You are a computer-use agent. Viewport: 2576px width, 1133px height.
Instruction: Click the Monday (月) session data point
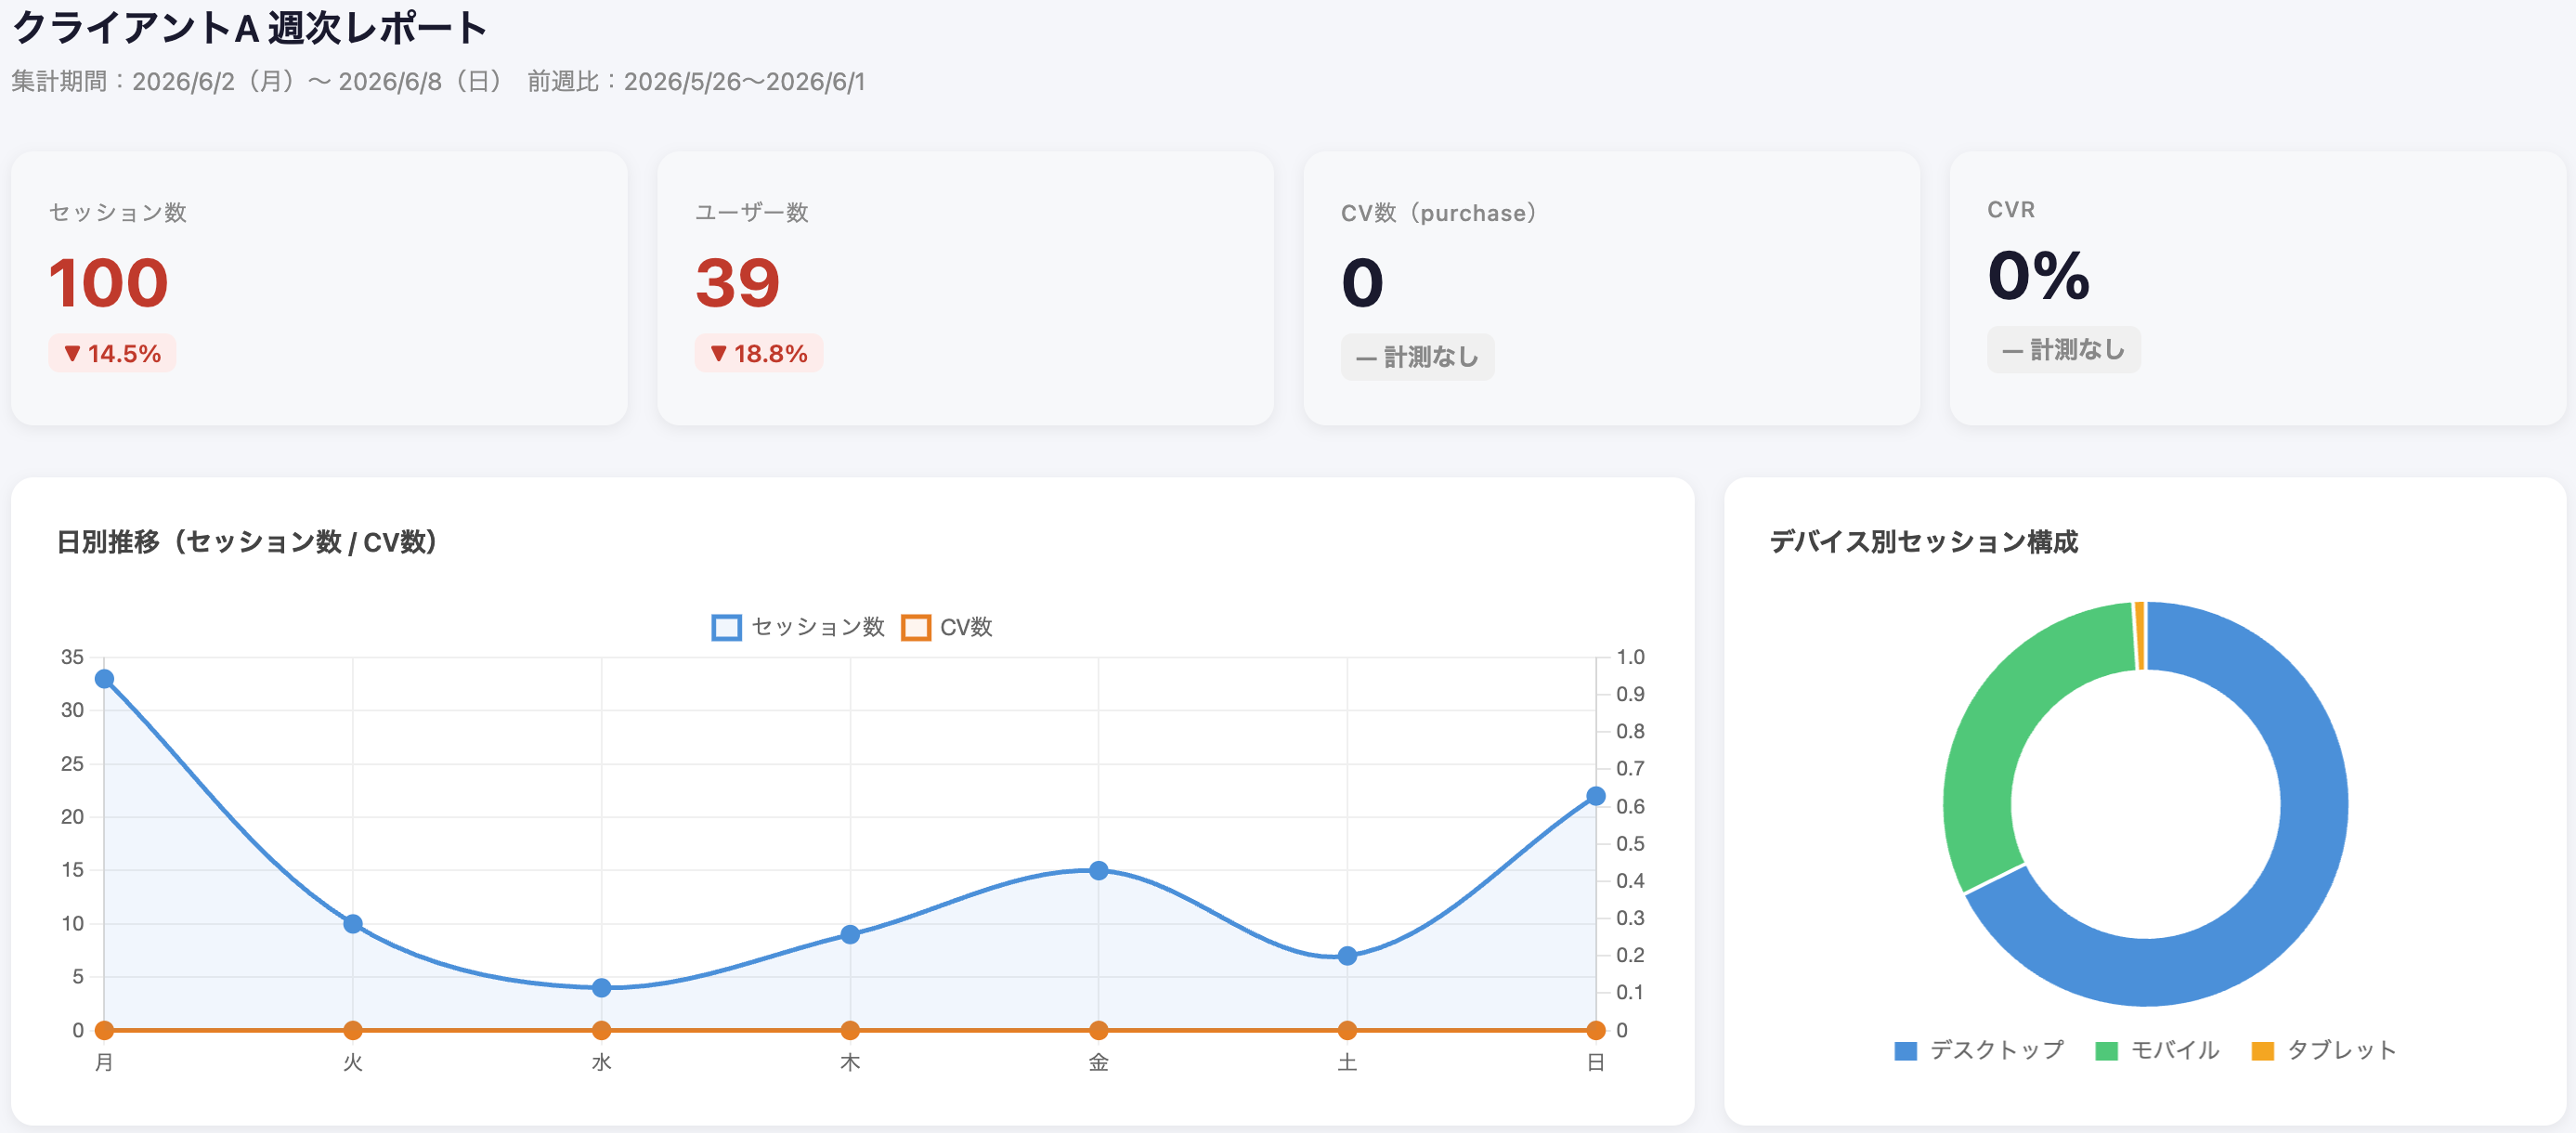(x=104, y=679)
